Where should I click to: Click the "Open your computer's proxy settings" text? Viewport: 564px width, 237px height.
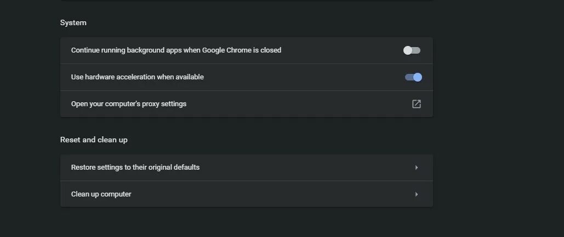(129, 103)
